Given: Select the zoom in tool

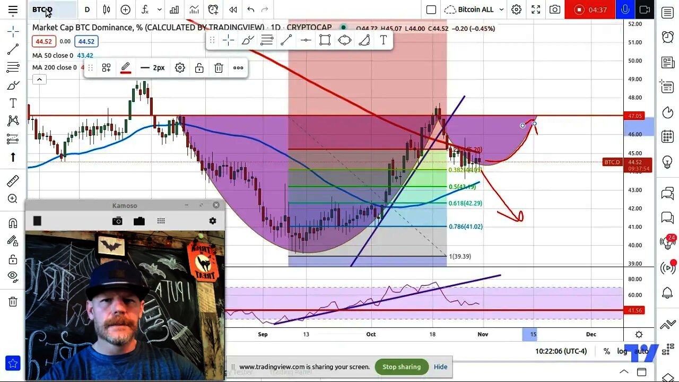Looking at the screenshot, I should click(13, 199).
